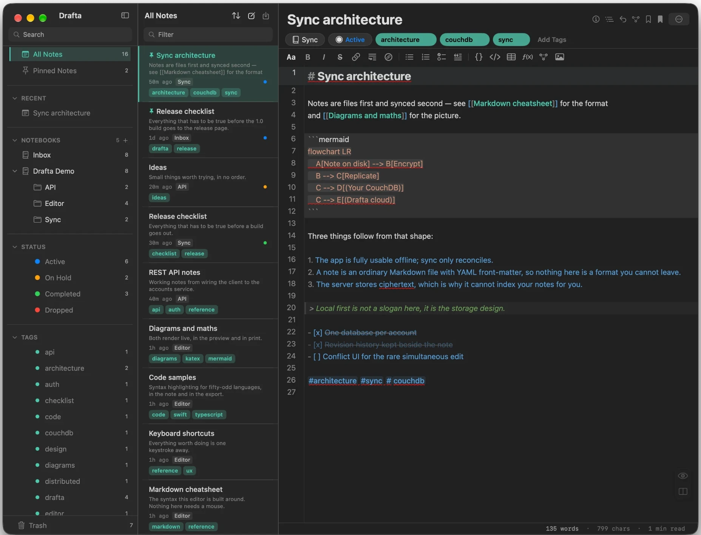
Task: Filter by Completed status
Action: coord(70,294)
